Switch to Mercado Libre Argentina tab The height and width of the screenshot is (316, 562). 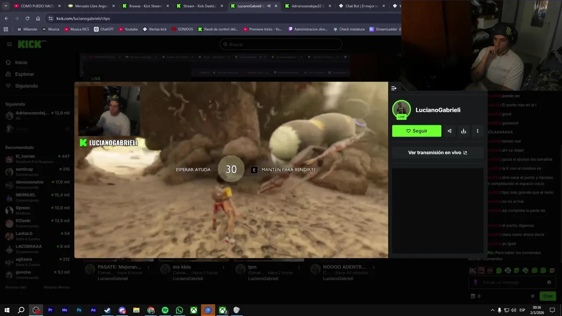91,6
